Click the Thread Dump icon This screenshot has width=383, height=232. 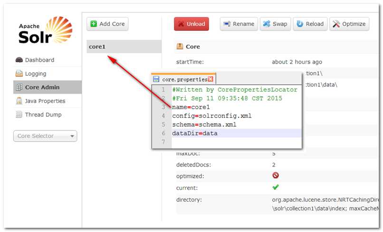[19, 114]
